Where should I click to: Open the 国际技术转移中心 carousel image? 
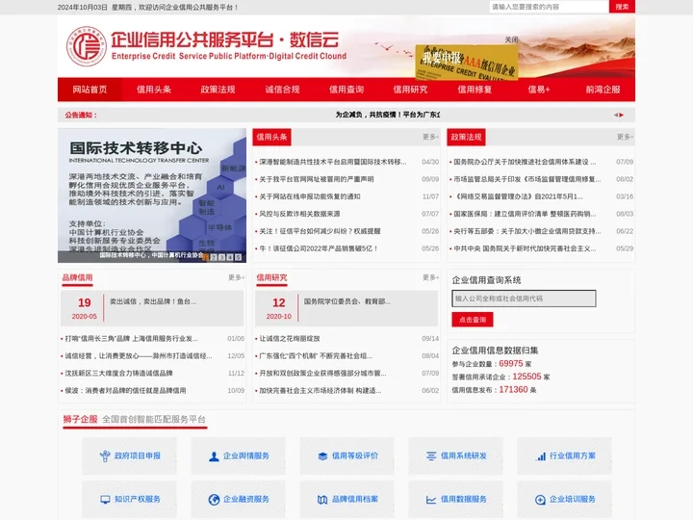pyautogui.click(x=152, y=195)
